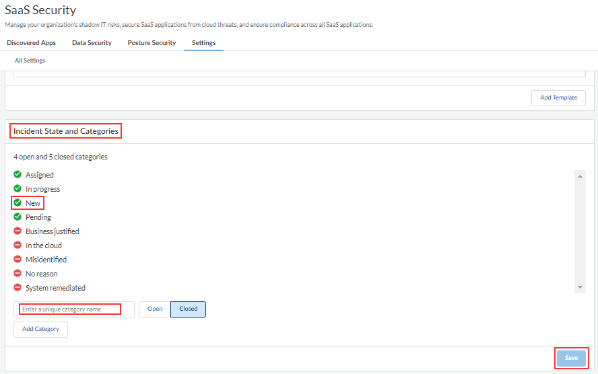This screenshot has width=598, height=374.
Task: Click the Add Template button
Action: [x=558, y=98]
